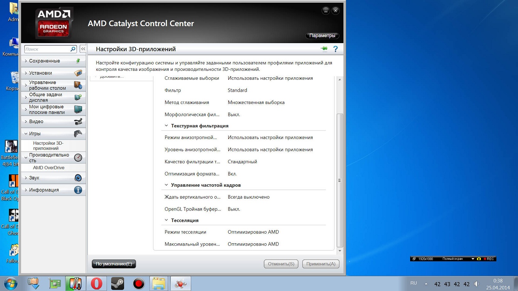Screen dimensions: 518x291
Task: Collapse the Текстурная фильтрация group
Action: (x=166, y=126)
